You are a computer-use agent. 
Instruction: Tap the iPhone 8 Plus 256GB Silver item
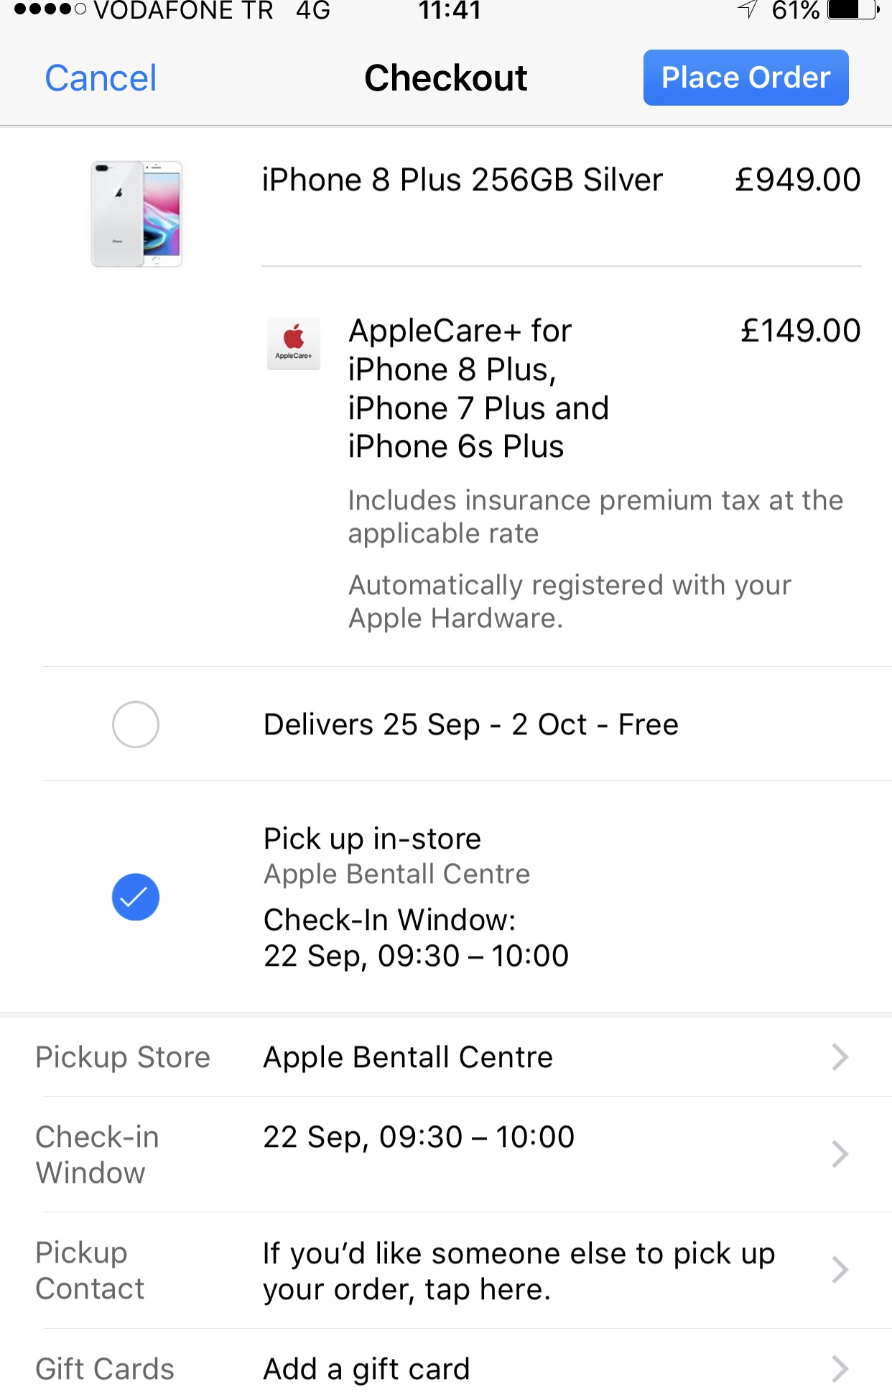pyautogui.click(x=462, y=180)
